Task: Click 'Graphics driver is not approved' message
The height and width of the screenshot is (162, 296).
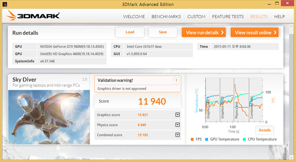Action: pyautogui.click(x=122, y=88)
